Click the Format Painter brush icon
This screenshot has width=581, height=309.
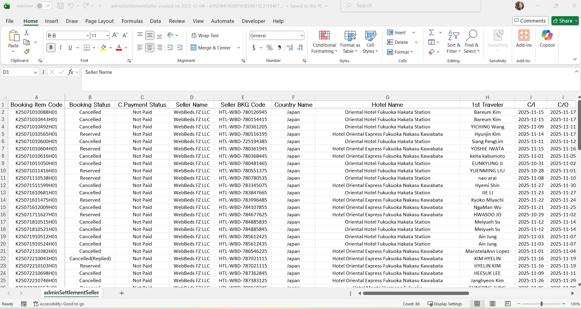[27, 52]
